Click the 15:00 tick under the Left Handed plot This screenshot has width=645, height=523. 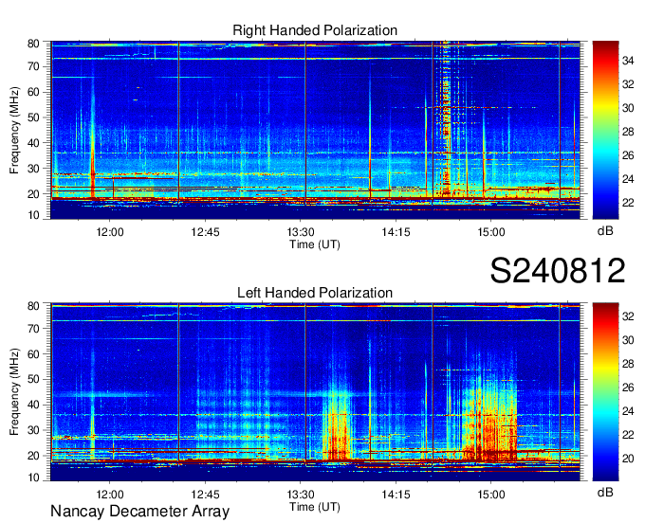pos(491,495)
